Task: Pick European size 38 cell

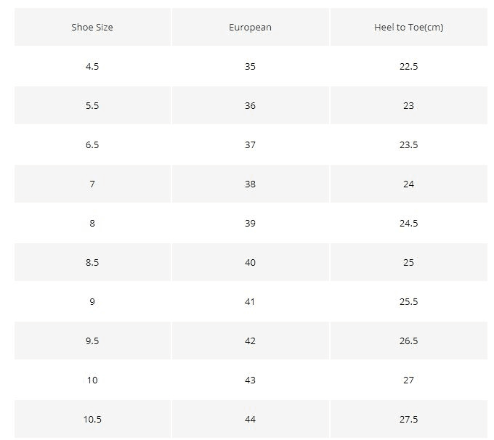Action: coord(250,184)
